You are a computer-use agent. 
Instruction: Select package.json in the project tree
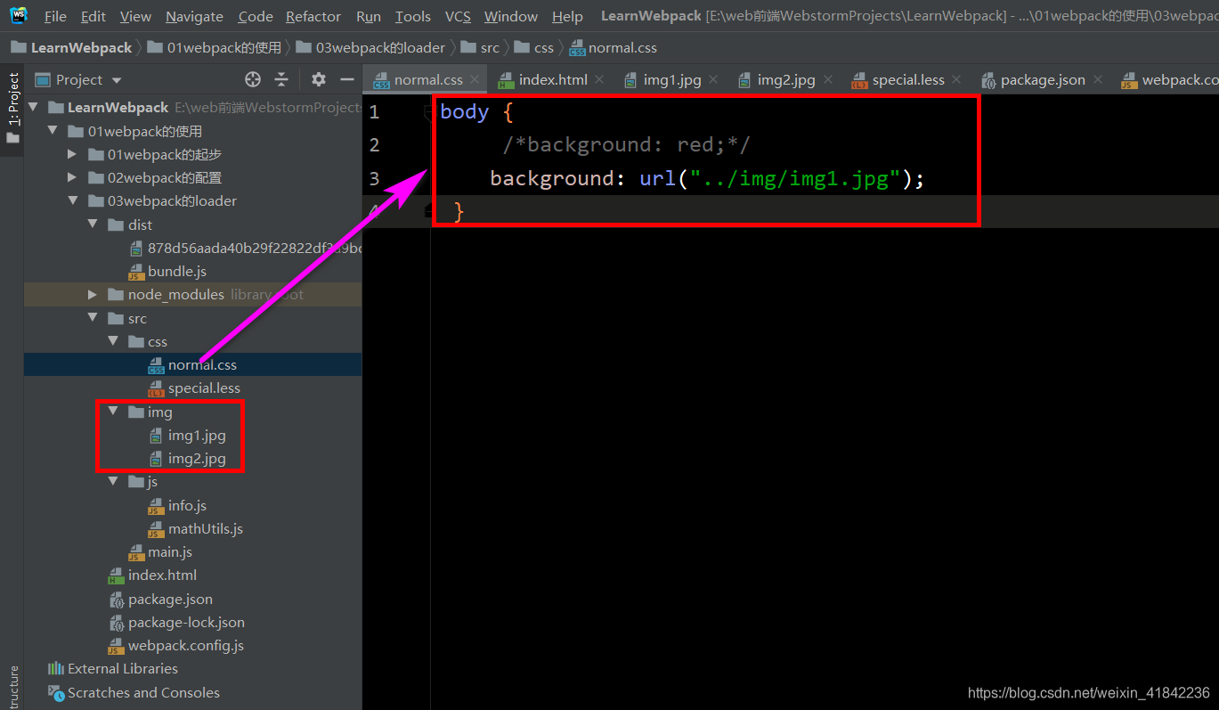tap(170, 599)
